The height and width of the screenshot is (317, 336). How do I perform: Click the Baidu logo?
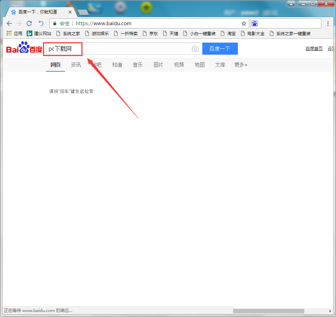click(24, 48)
